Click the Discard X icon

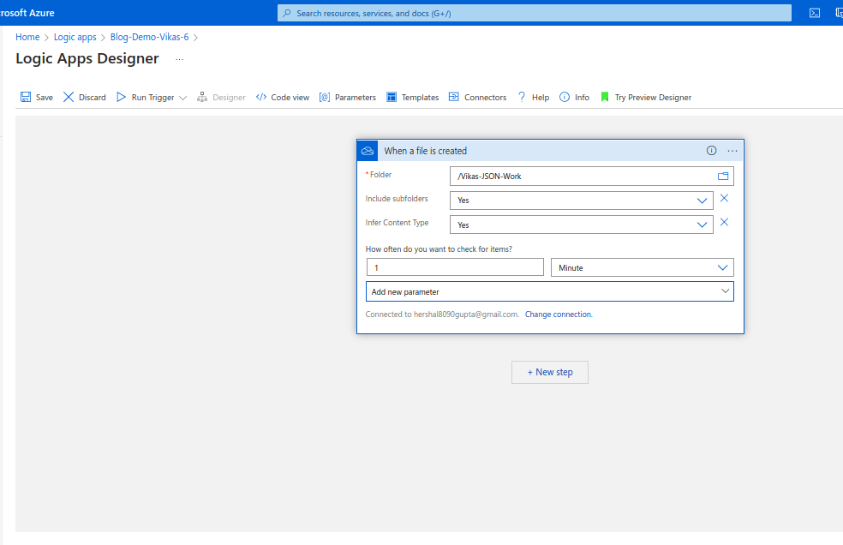(x=69, y=97)
